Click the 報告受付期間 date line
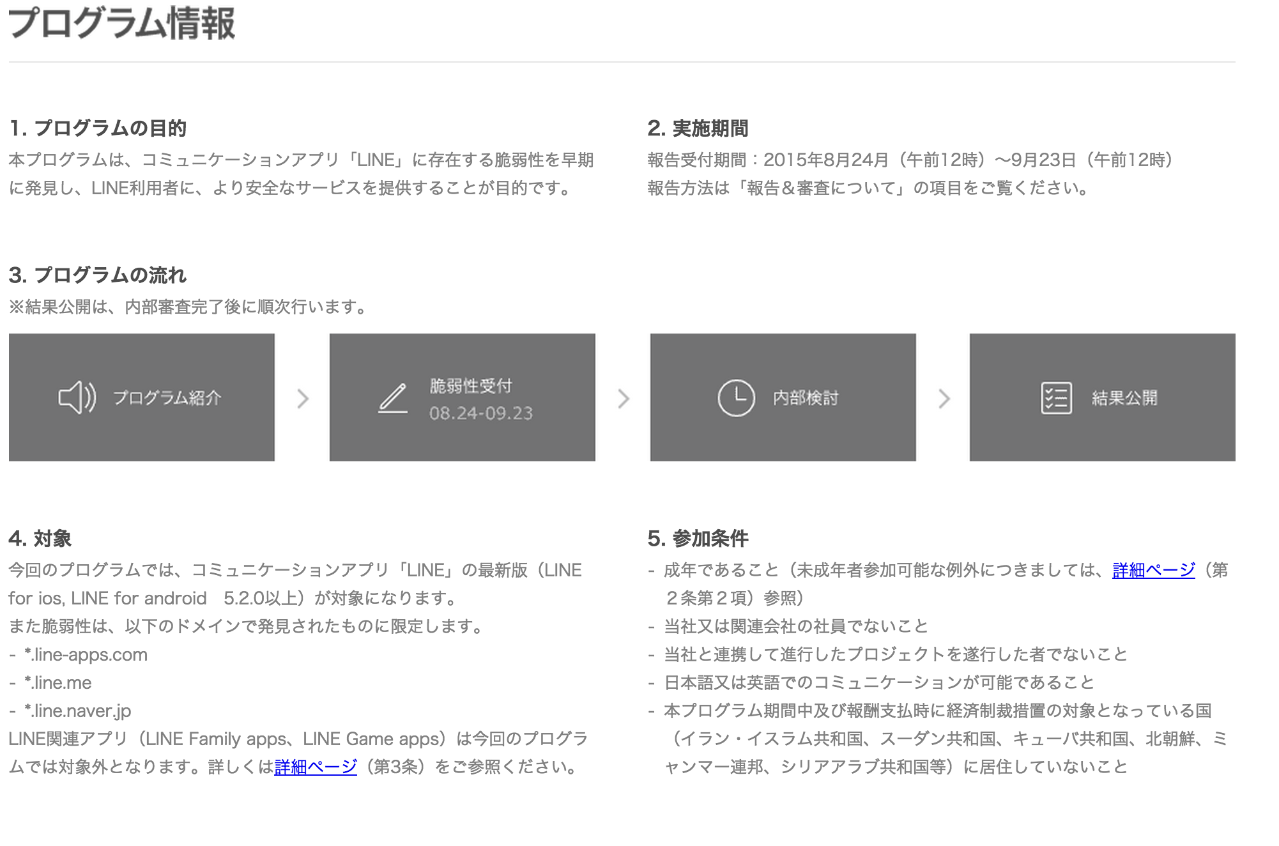1279x846 pixels. click(910, 160)
